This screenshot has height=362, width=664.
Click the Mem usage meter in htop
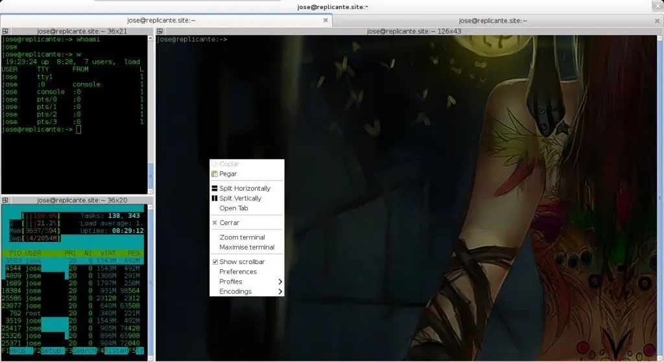(35, 230)
